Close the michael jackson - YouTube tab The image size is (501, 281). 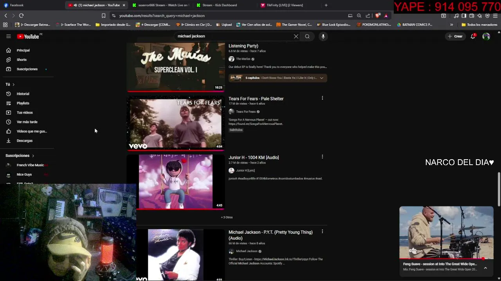pos(124,5)
